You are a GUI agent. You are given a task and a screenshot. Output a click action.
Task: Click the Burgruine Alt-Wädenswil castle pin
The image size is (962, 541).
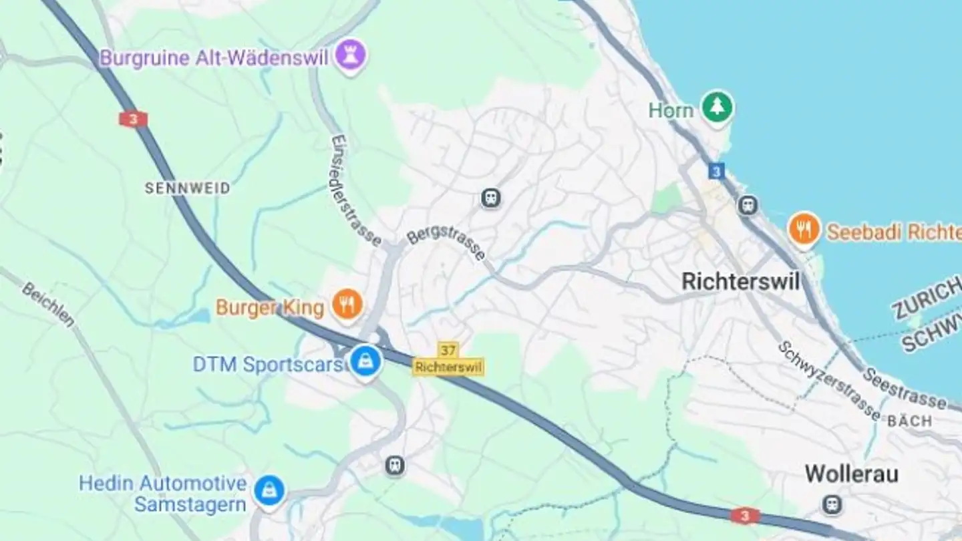point(351,56)
